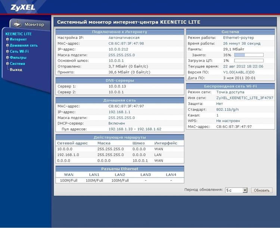Click the router icon on the Монитор tab

17,24
